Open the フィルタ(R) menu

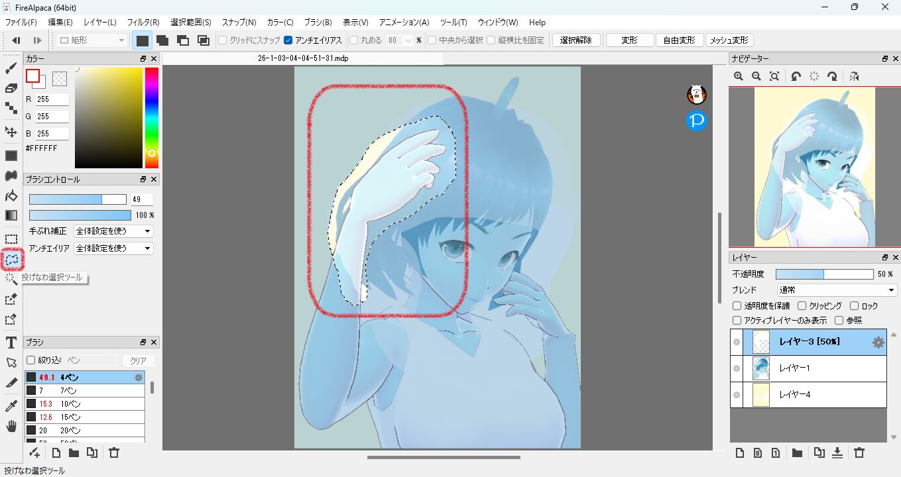click(143, 23)
